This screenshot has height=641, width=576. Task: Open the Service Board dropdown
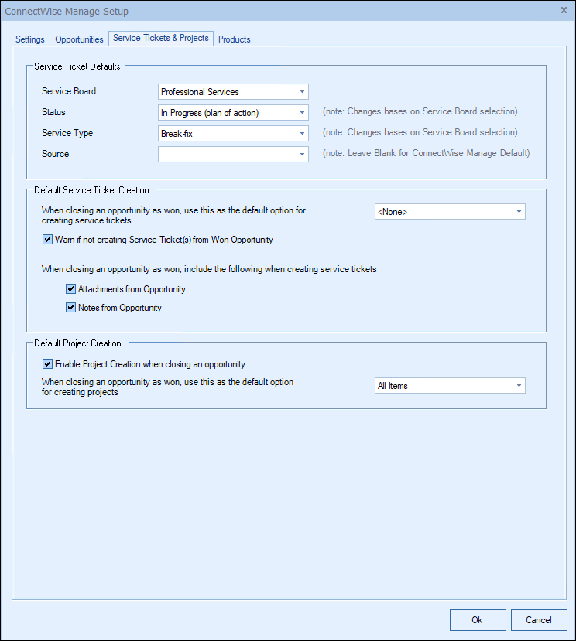233,91
